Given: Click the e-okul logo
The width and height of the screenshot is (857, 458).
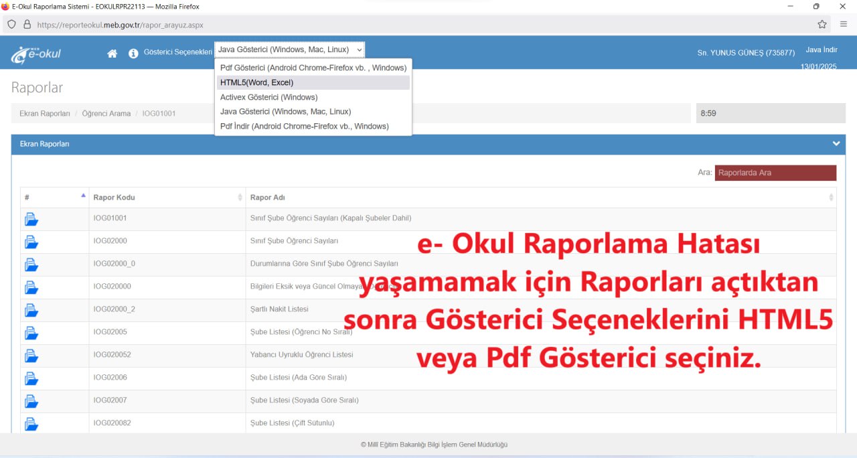Looking at the screenshot, I should point(36,54).
